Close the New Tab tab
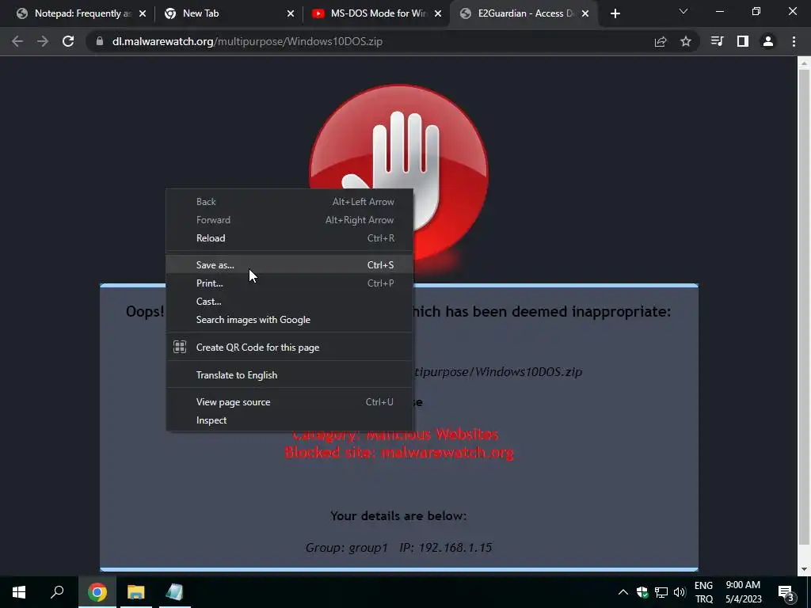Screen dimensions: 811x608 (x=291, y=14)
